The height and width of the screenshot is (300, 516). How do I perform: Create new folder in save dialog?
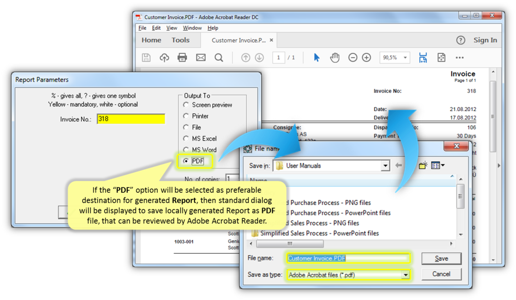423,165
